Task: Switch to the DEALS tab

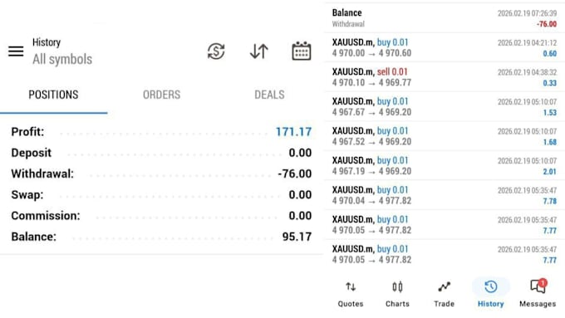Action: click(x=269, y=95)
